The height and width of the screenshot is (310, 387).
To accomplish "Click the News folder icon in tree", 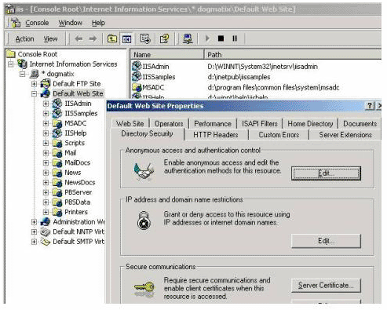I will point(57,173).
